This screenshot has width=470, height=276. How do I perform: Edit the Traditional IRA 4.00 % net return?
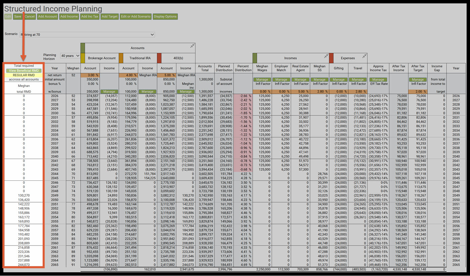[129, 75]
